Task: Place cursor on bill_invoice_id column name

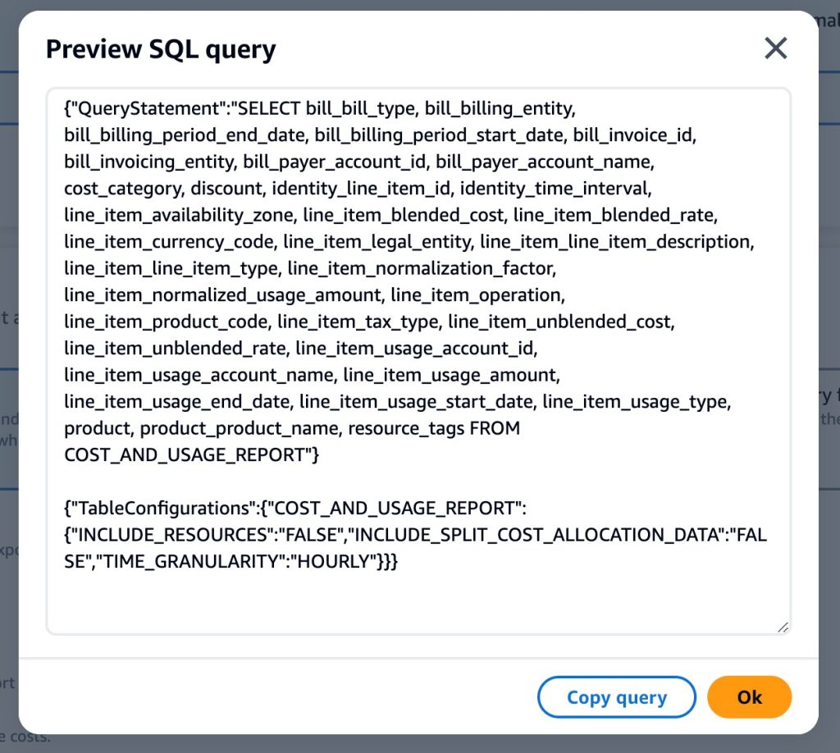Action: point(633,135)
